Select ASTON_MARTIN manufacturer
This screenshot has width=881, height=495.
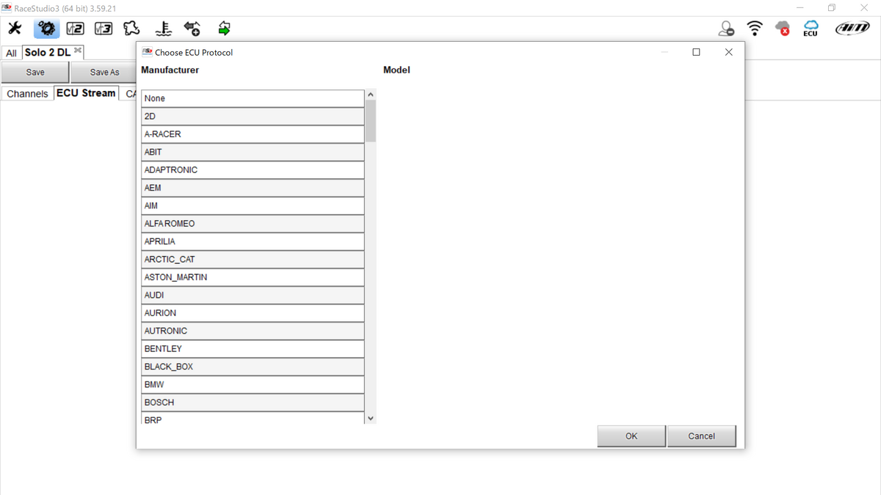tap(253, 277)
